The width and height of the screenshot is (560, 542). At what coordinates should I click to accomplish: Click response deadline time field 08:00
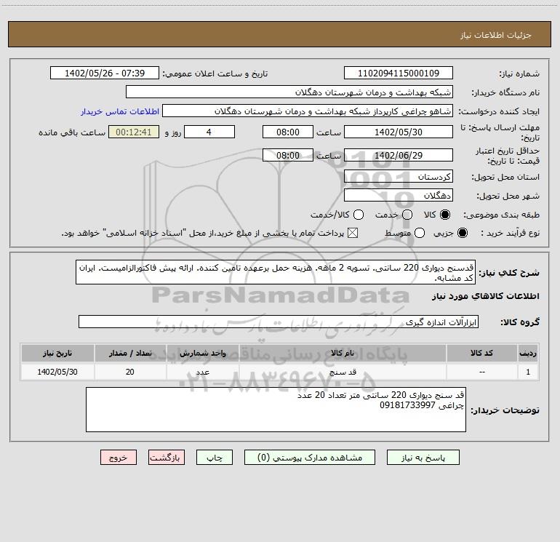click(288, 132)
